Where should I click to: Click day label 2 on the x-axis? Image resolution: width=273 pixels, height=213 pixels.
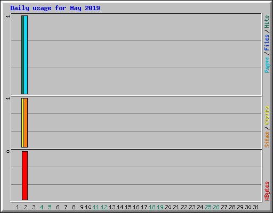click(x=26, y=207)
